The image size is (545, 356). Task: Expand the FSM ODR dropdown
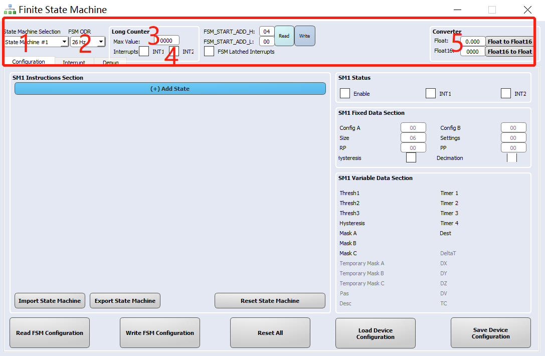101,42
